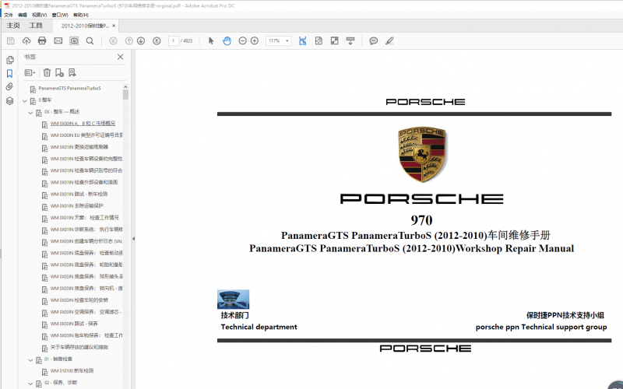The height and width of the screenshot is (389, 623).
Task: Print the document using printer icon
Action: (42, 40)
